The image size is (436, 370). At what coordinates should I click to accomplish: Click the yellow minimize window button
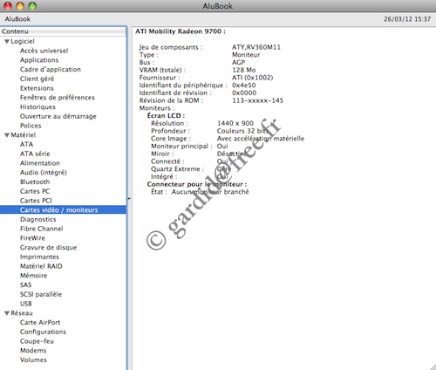pos(20,6)
